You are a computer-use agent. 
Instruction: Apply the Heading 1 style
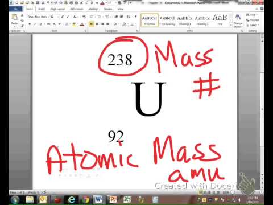pyautogui.click(x=185, y=20)
